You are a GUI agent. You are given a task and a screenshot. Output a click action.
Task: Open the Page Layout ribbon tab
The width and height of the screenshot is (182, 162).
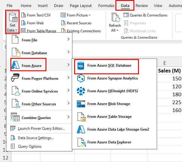pos(81,5)
